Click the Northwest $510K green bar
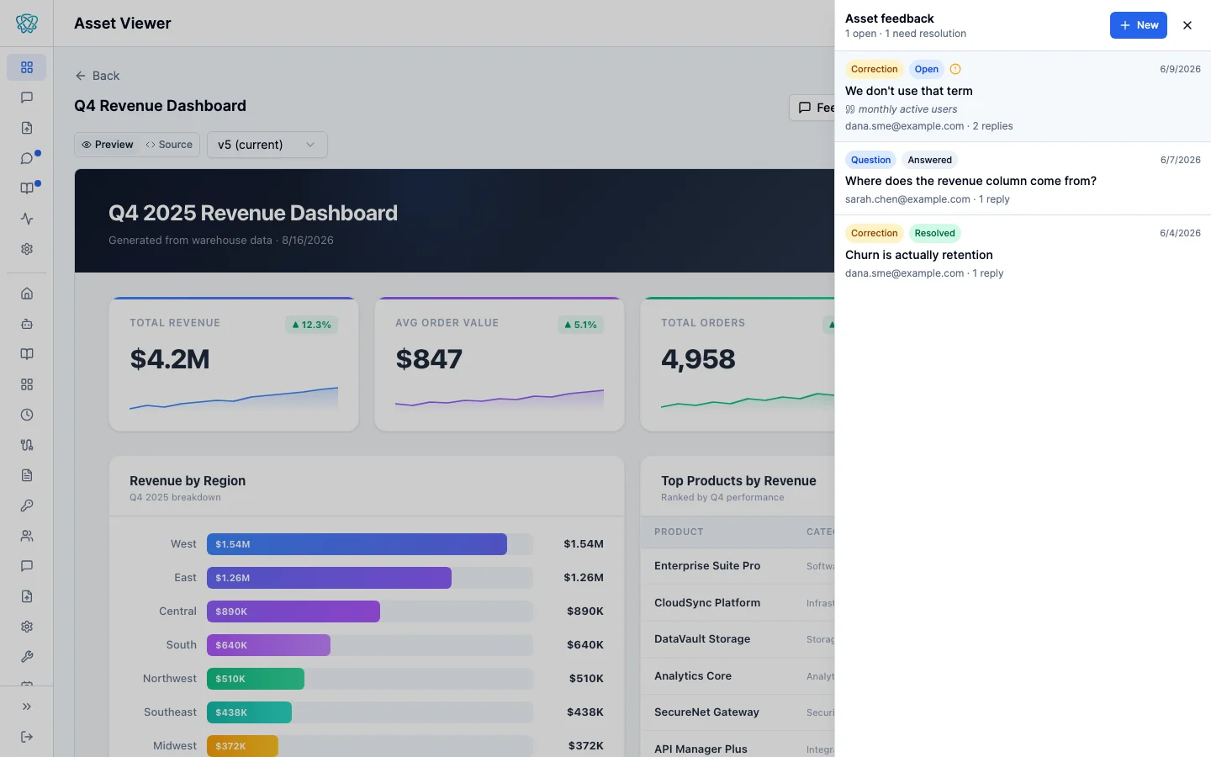This screenshot has height=757, width=1211. tap(256, 679)
